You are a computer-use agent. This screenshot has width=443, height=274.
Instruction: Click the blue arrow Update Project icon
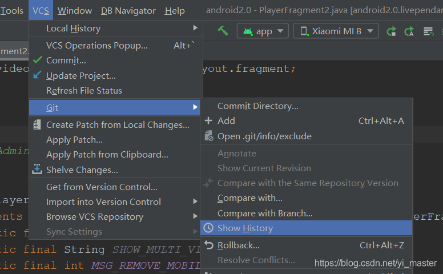point(37,75)
